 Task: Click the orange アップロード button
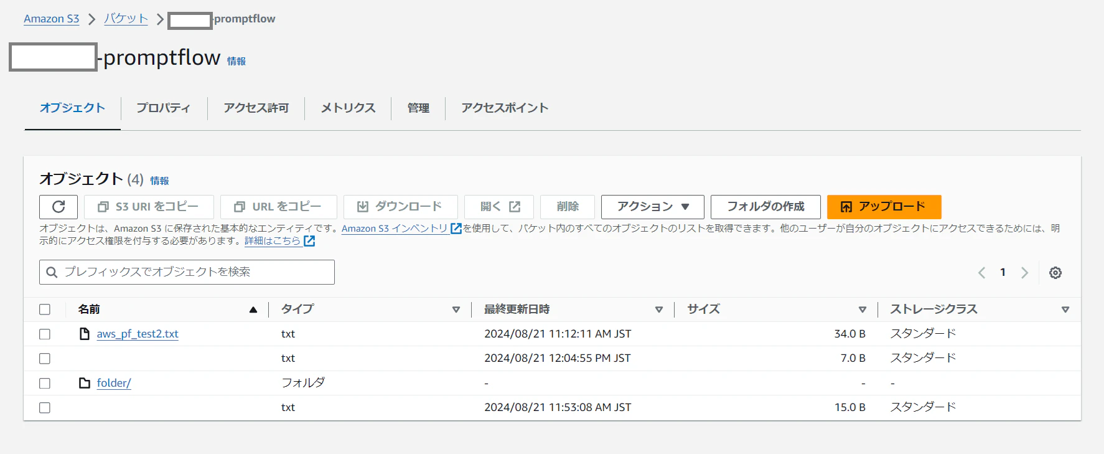point(884,207)
